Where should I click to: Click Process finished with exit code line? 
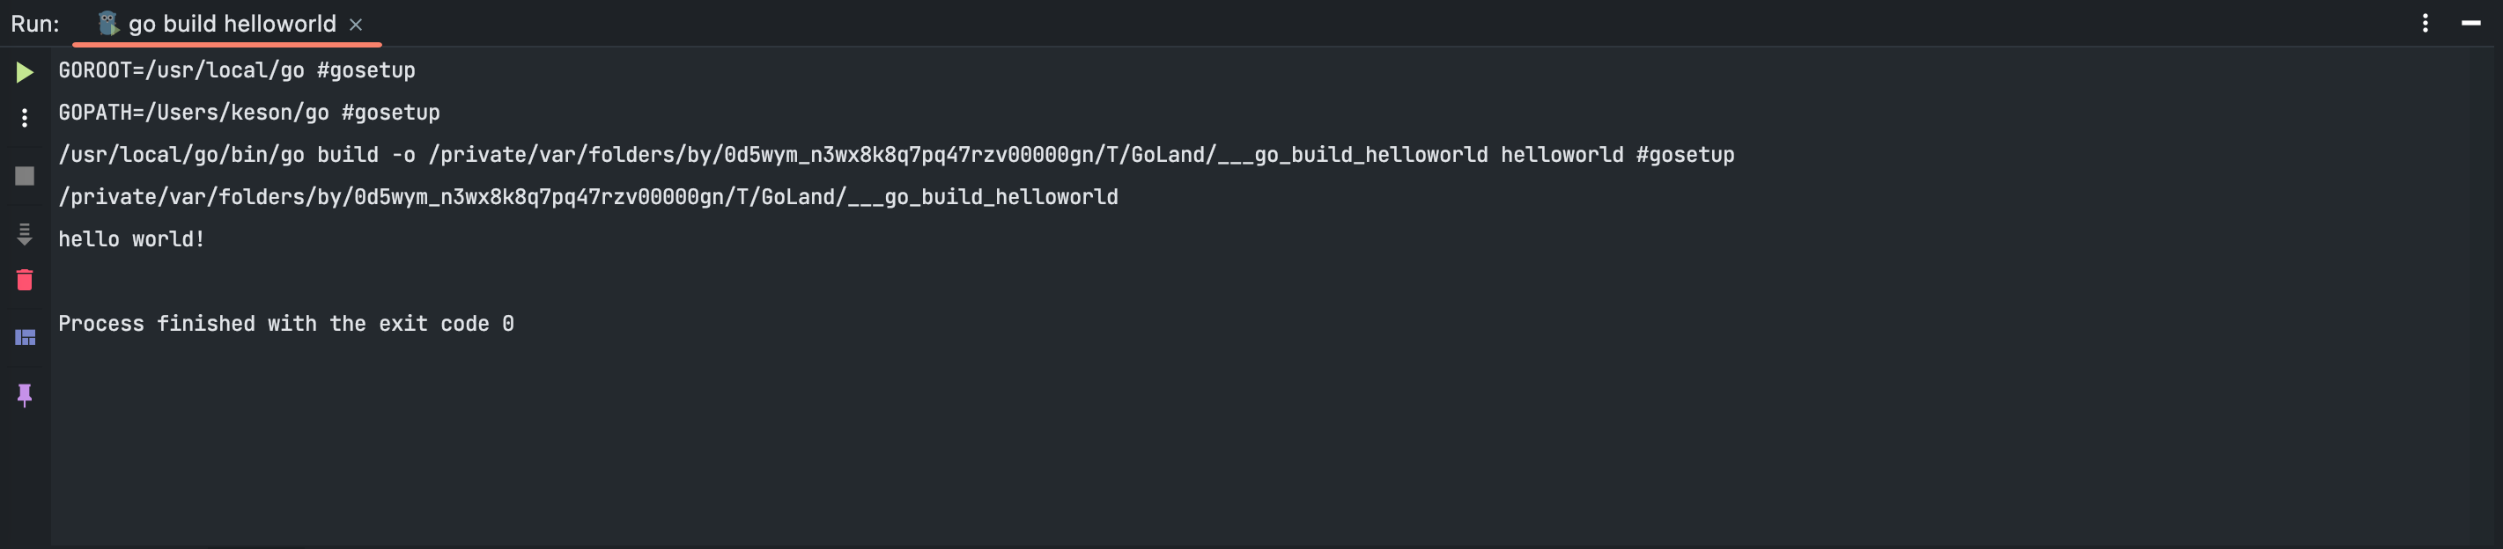click(x=285, y=324)
